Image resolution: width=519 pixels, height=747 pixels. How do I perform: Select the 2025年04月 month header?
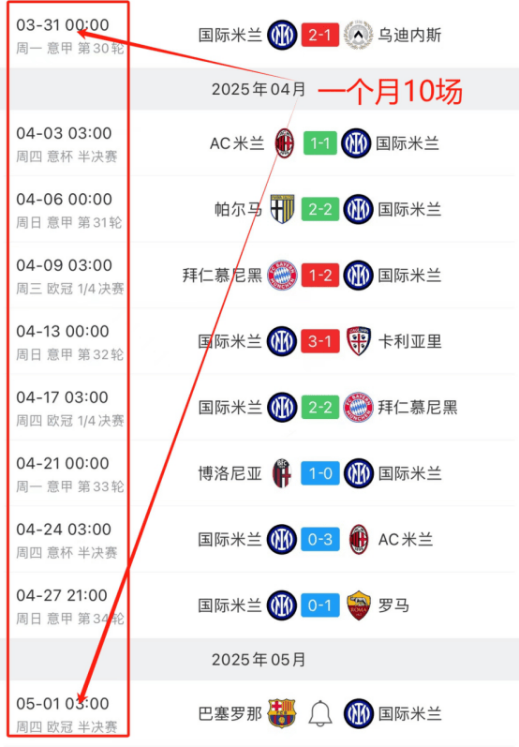[258, 89]
